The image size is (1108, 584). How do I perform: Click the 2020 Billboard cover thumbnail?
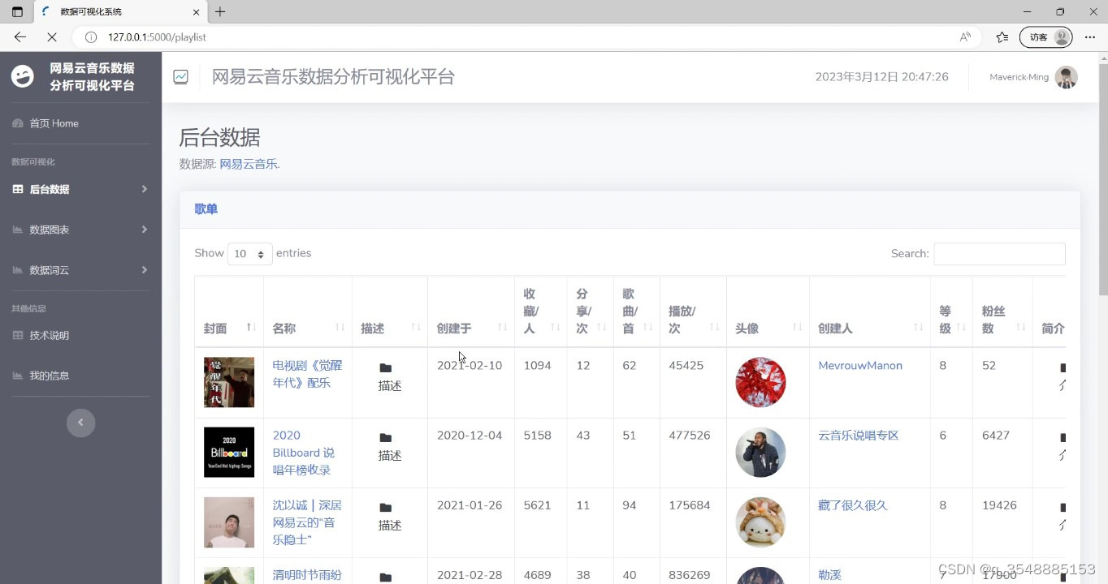pyautogui.click(x=229, y=452)
